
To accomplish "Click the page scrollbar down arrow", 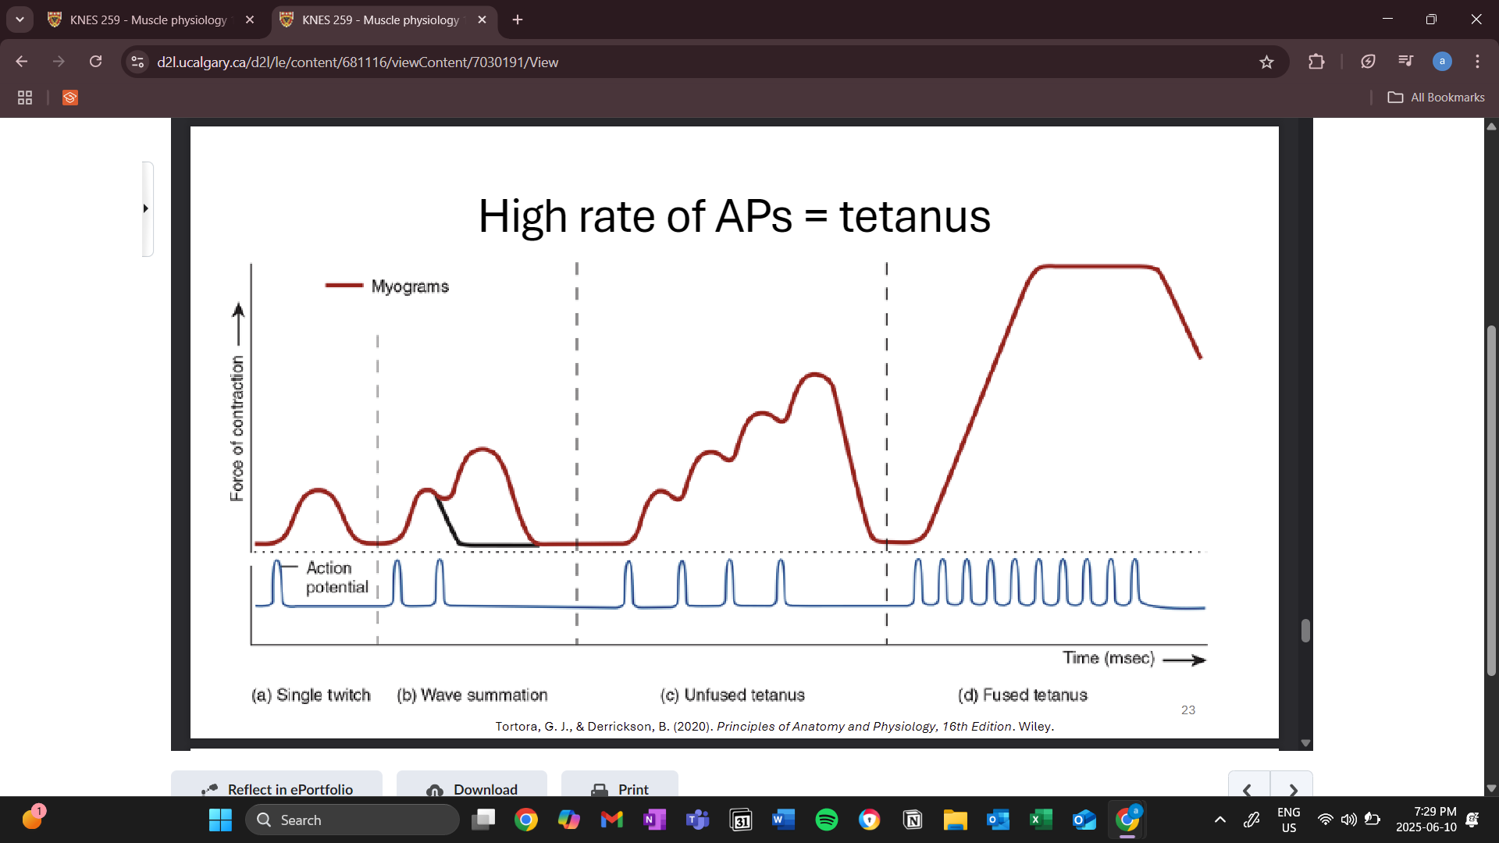I will click(x=1491, y=788).
